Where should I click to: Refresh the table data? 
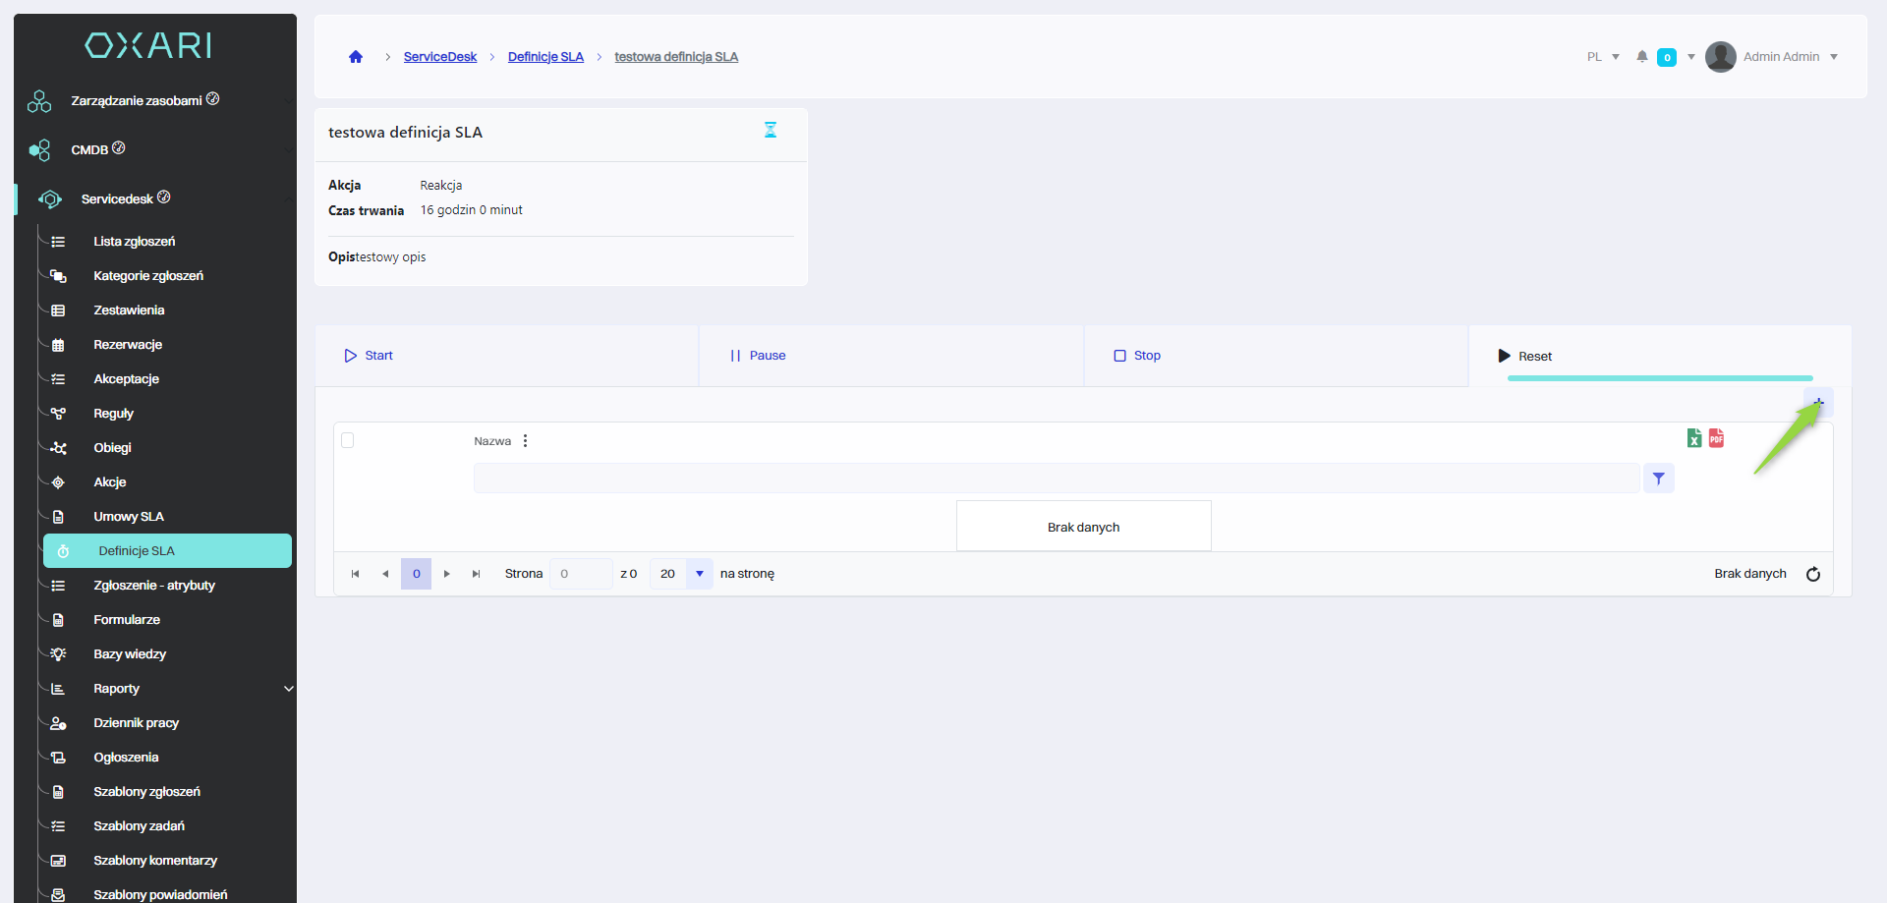click(1813, 574)
